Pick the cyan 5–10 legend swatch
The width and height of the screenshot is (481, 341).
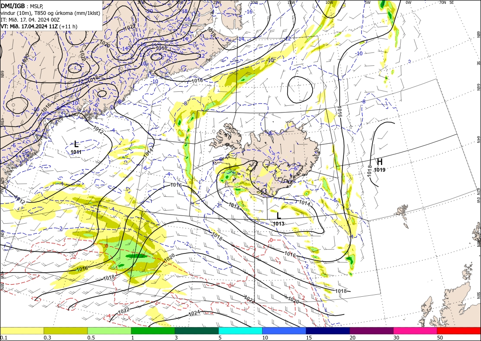click(x=240, y=330)
